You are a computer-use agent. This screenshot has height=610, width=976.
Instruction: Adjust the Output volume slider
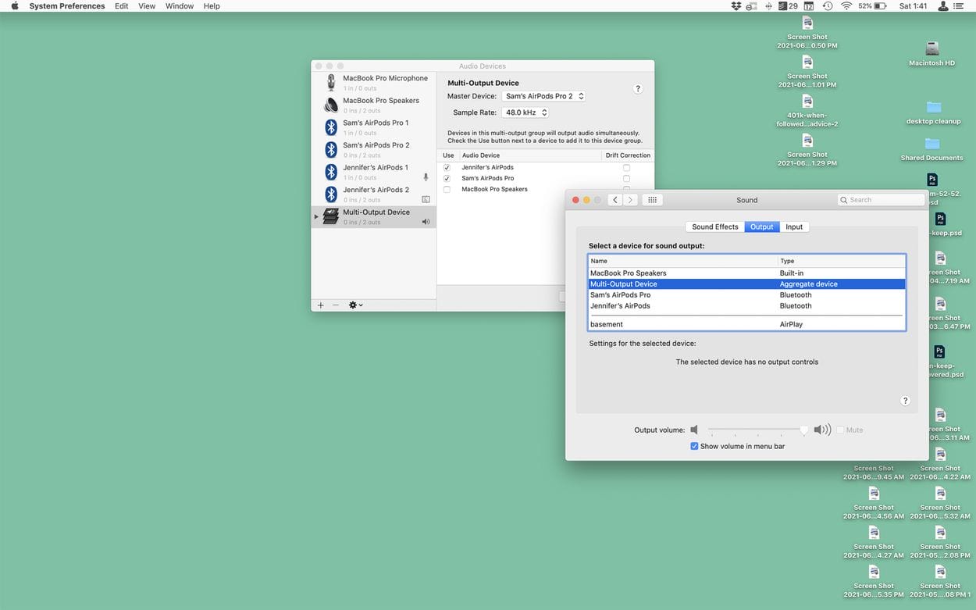point(804,430)
